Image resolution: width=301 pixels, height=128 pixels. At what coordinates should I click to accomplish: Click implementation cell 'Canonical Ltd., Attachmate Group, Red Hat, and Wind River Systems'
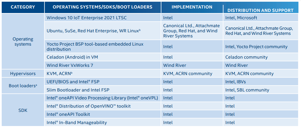[191, 31]
